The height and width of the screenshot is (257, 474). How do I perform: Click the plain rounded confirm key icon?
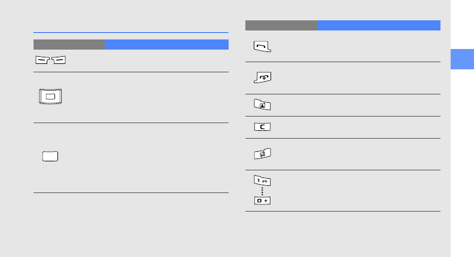(50, 157)
